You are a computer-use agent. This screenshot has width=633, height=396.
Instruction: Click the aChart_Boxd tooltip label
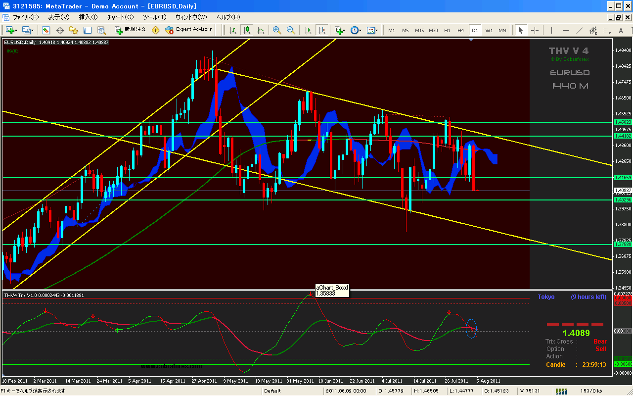click(x=332, y=290)
